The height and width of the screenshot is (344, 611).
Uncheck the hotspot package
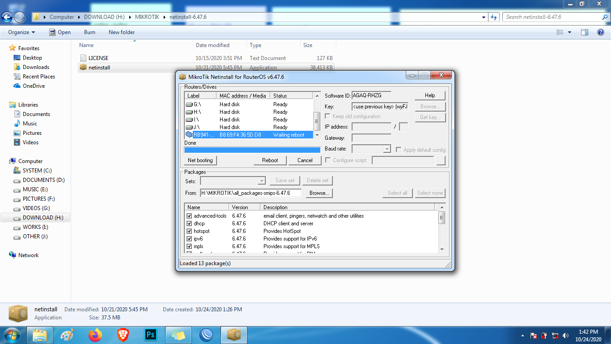189,231
